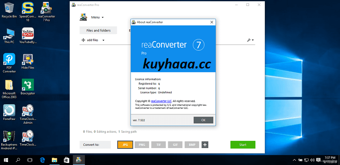Image resolution: width=340 pixels, height=165 pixels.
Task: Maximize the reaConverter Pro window
Action: [248, 5]
